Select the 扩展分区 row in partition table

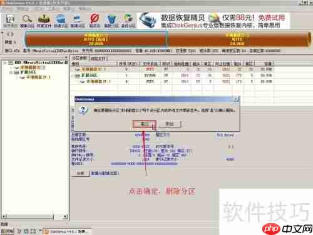(x=172, y=76)
